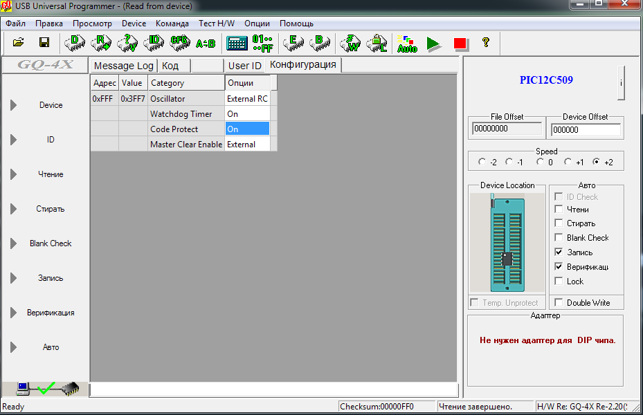Open the Device menu in the menu bar

coord(134,24)
